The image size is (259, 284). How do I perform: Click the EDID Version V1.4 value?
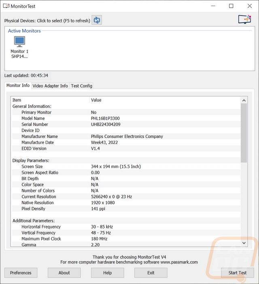(x=96, y=148)
